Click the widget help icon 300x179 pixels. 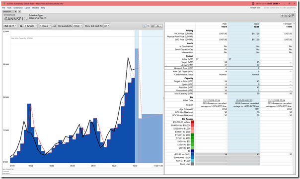[x=289, y=16]
